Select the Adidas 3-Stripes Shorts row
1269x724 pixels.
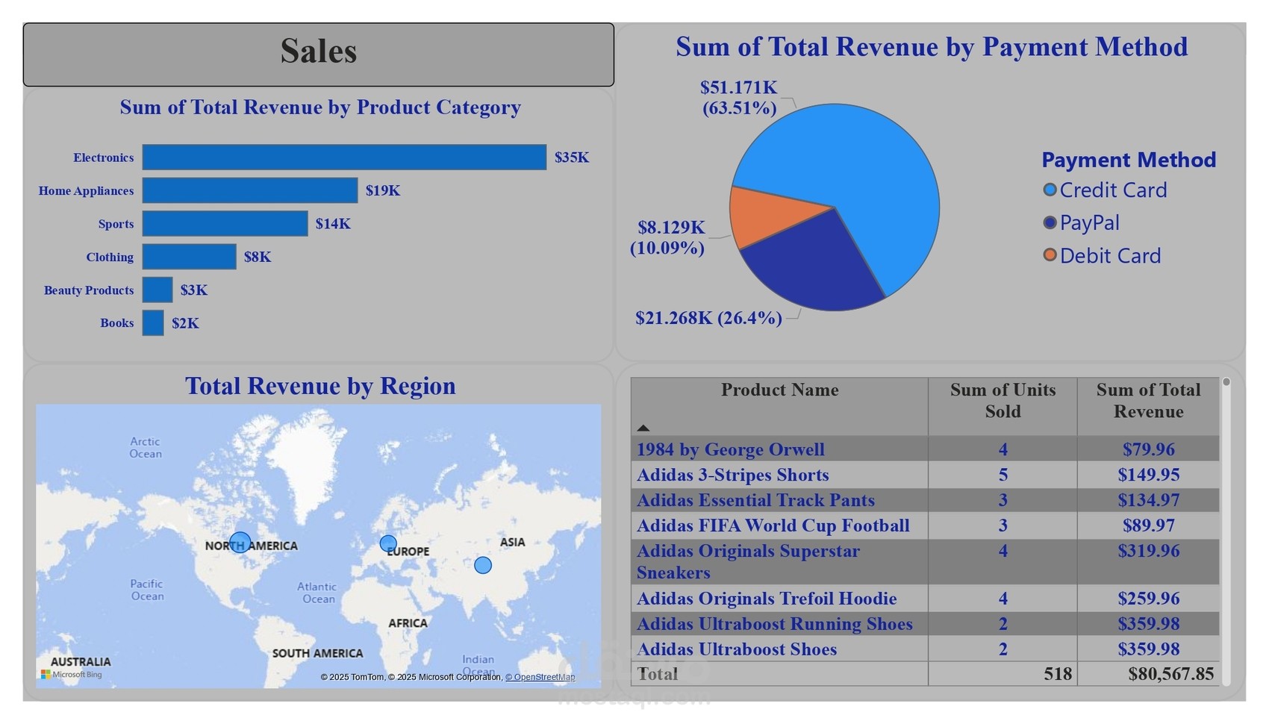(x=925, y=475)
